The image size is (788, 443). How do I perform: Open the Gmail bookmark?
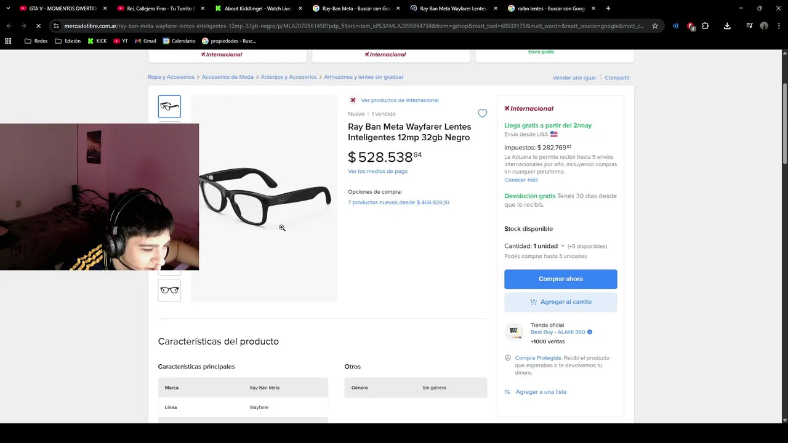146,41
